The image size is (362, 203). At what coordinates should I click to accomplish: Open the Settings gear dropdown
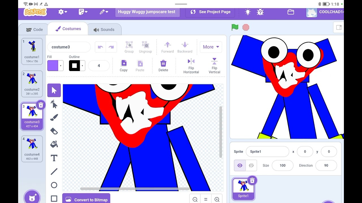[63, 12]
